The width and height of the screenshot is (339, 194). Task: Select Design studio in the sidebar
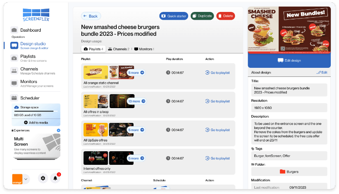click(30, 46)
